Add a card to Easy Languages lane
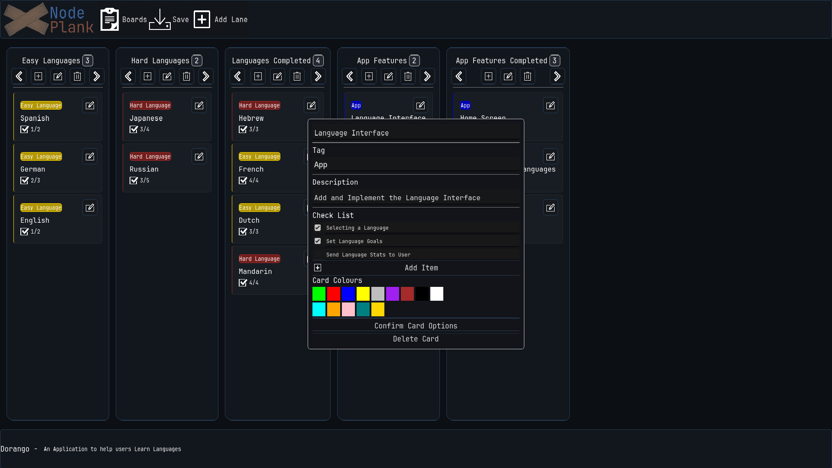This screenshot has height=468, width=832. click(x=39, y=76)
